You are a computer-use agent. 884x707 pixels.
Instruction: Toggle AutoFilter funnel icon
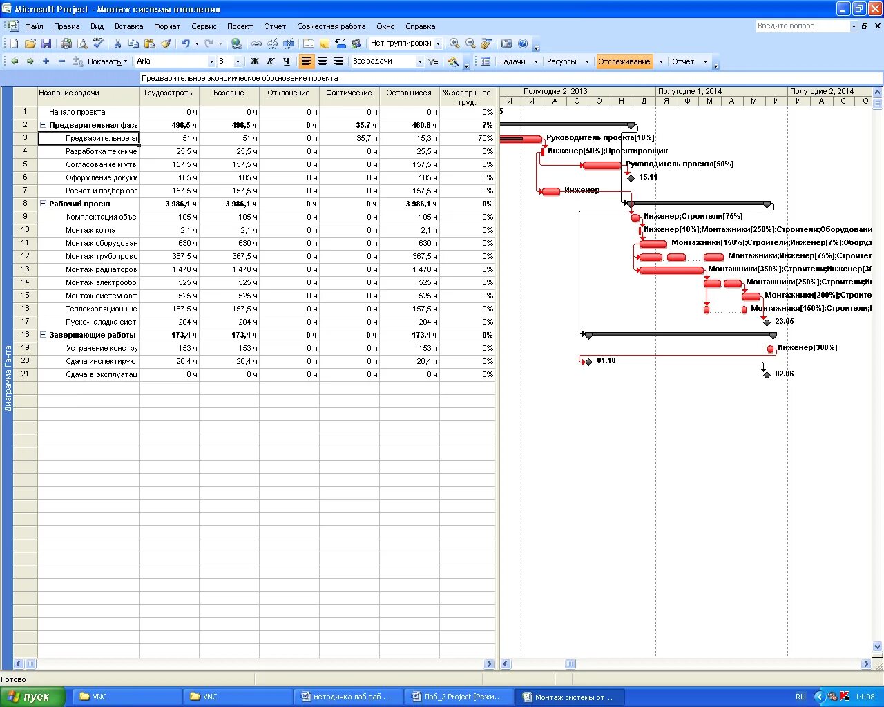[433, 61]
